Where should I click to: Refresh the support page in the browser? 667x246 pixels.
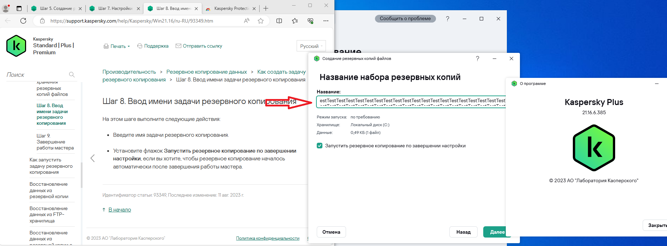pos(23,21)
